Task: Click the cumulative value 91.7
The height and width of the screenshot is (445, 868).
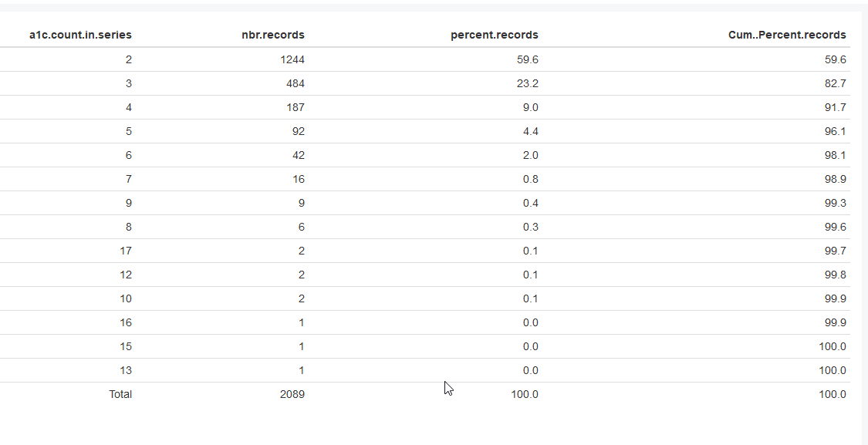Action: (x=835, y=107)
